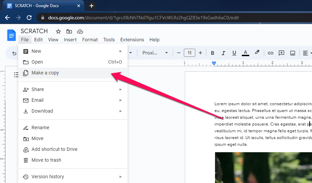The height and width of the screenshot is (183, 312).
Task: Apply underline formatting
Action: 234,53
